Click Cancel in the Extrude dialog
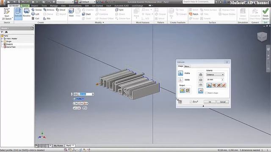The width and height of the screenshot is (271, 152). pyautogui.click(x=223, y=102)
